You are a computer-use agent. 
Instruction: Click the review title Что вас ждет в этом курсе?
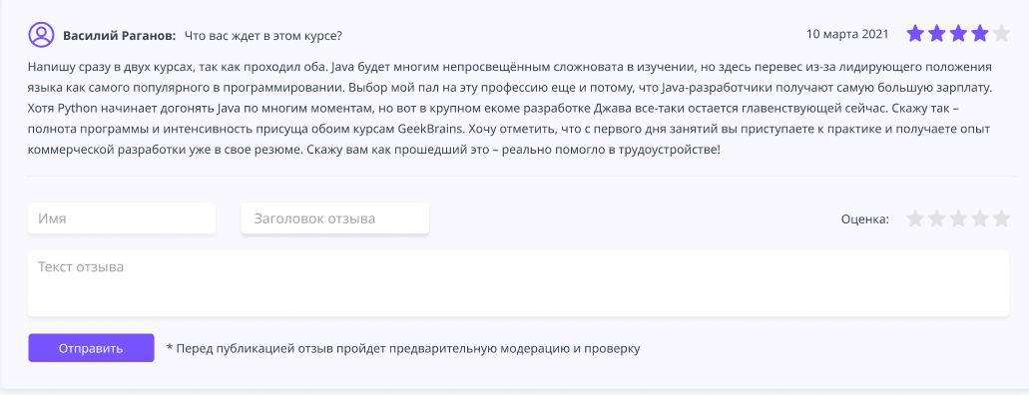[263, 36]
